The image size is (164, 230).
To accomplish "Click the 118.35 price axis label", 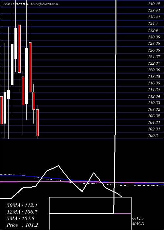I will pos(154,77).
